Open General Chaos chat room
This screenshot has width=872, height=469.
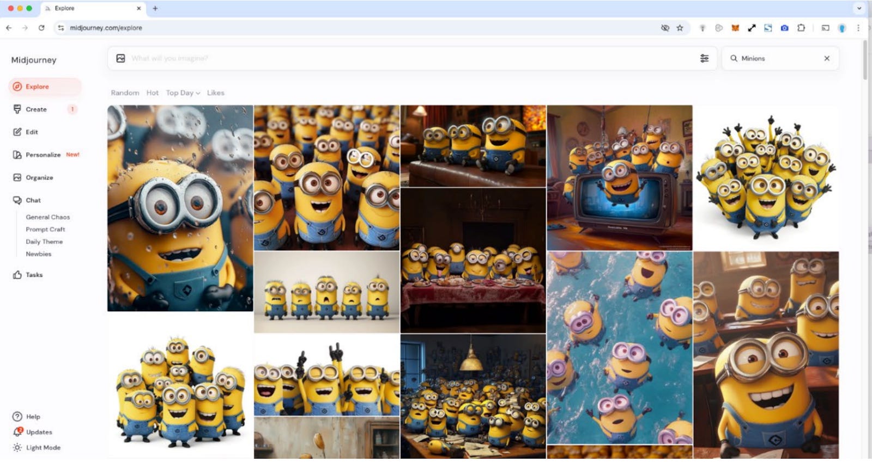tap(48, 218)
